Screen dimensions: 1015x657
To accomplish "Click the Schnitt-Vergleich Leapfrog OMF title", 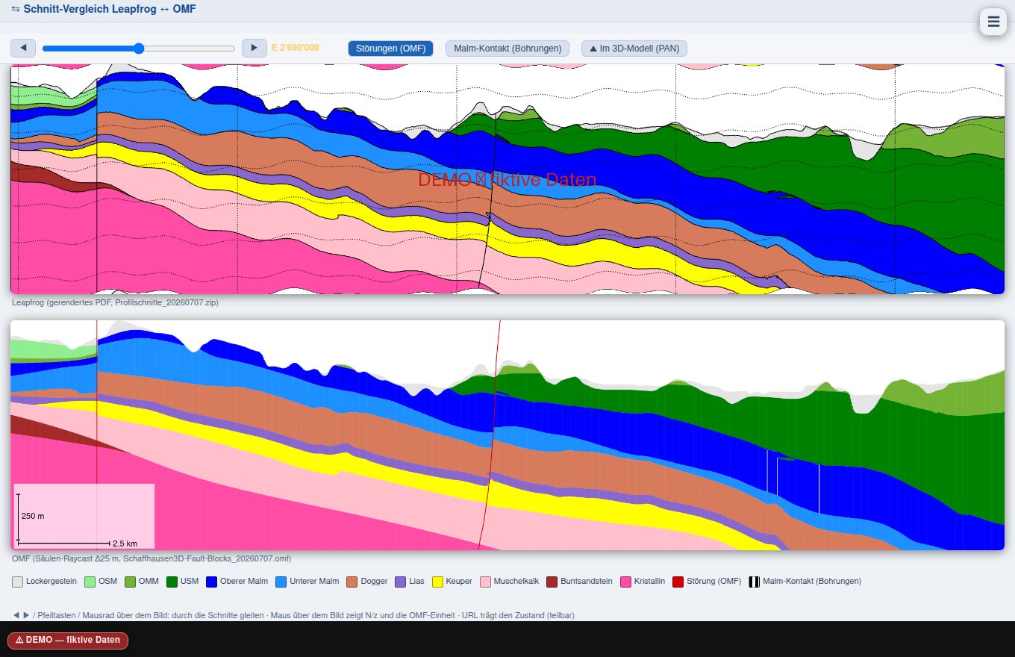I will click(104, 10).
